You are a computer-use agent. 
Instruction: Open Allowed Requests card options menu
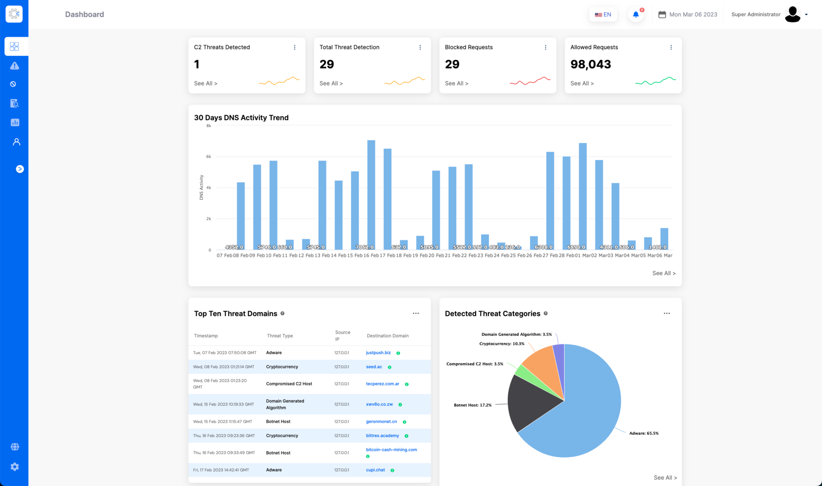(x=671, y=47)
